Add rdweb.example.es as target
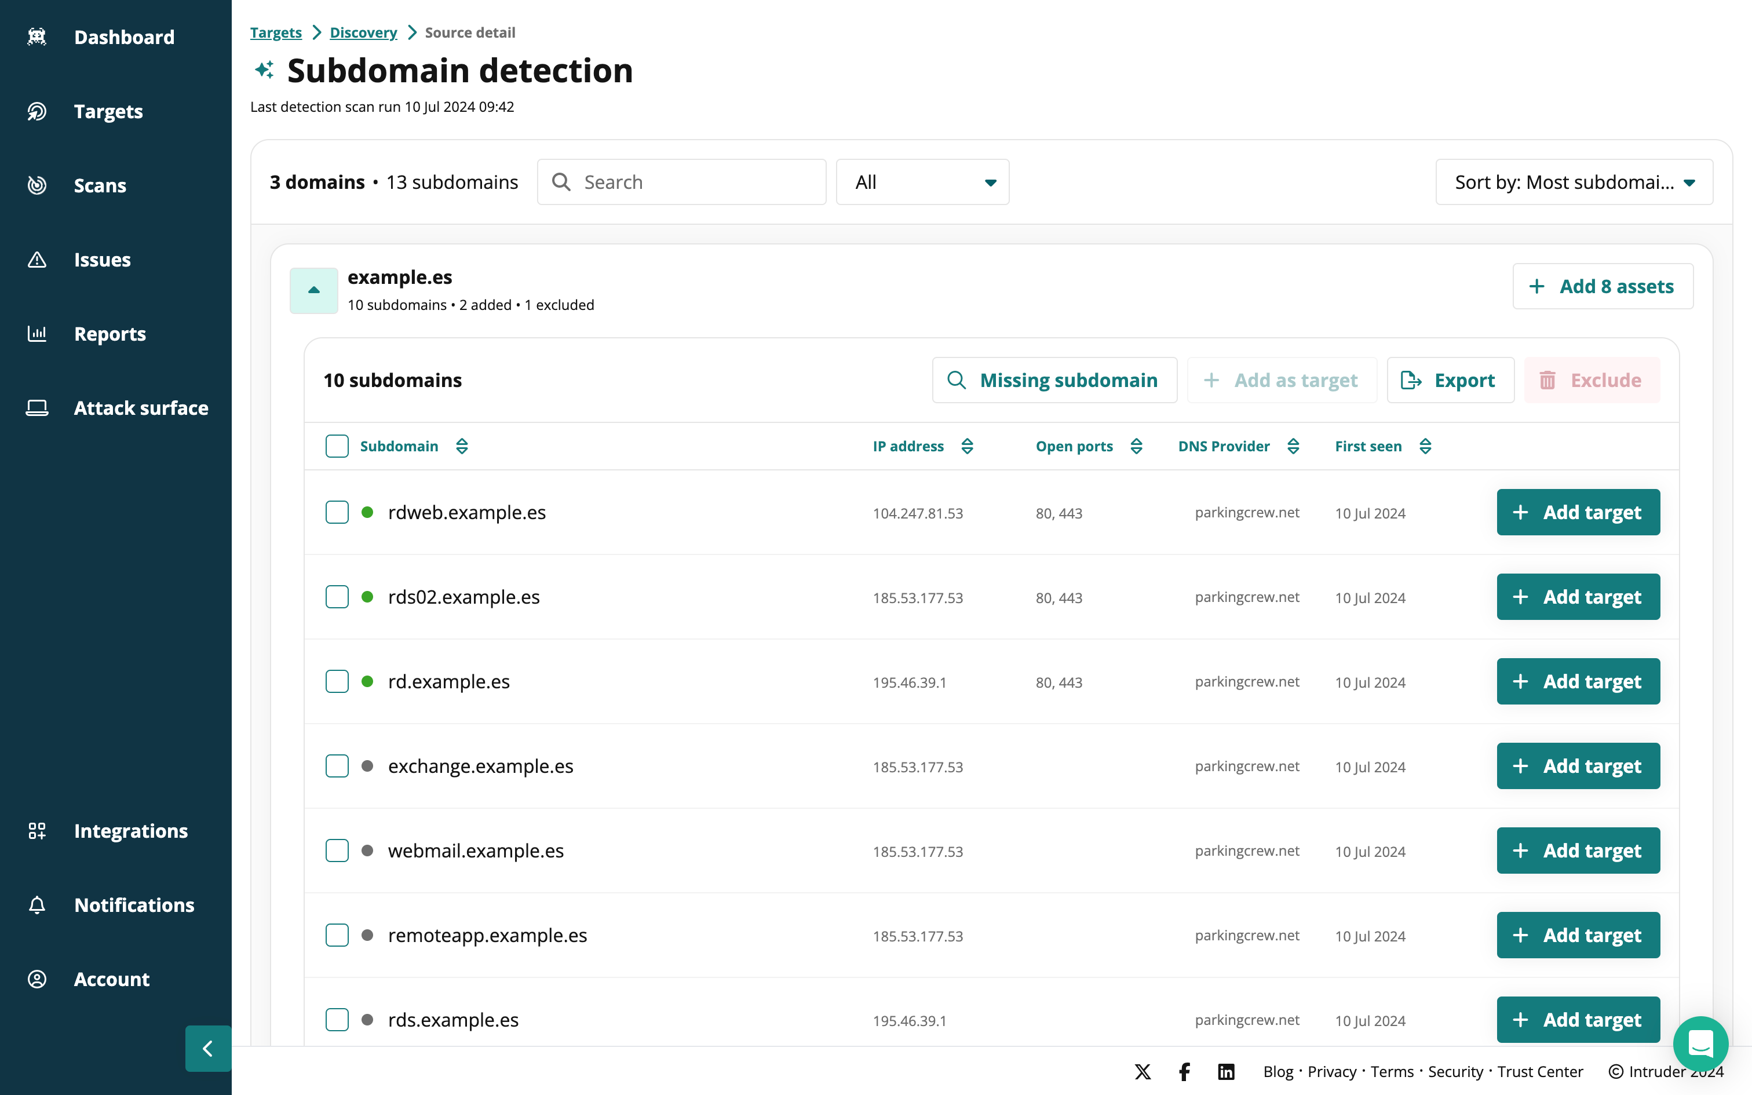Screen dimensions: 1752x1095 (x=1578, y=512)
